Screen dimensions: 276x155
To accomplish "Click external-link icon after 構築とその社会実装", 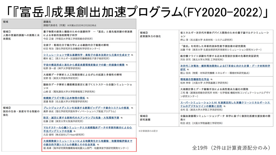I will point(98,144).
